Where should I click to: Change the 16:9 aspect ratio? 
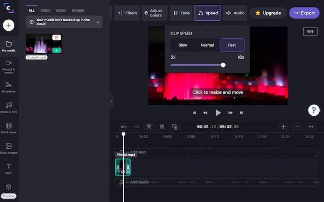coord(310,31)
